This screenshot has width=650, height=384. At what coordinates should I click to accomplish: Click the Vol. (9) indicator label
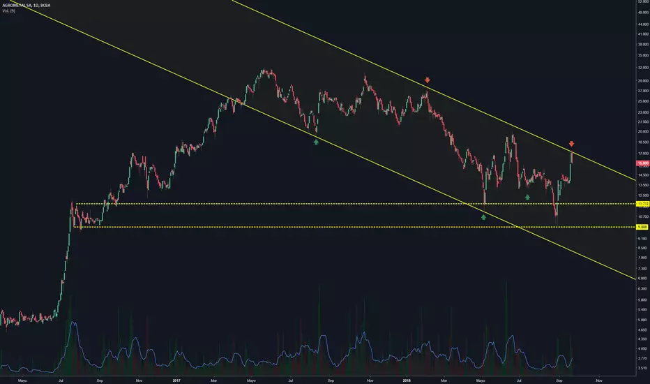8,10
